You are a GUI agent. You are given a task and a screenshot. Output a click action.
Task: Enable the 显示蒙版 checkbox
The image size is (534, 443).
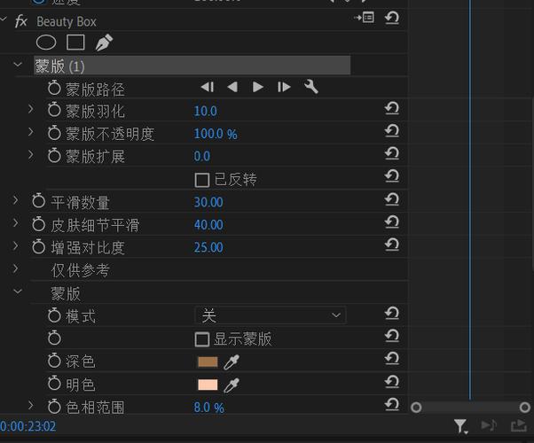pyautogui.click(x=202, y=339)
